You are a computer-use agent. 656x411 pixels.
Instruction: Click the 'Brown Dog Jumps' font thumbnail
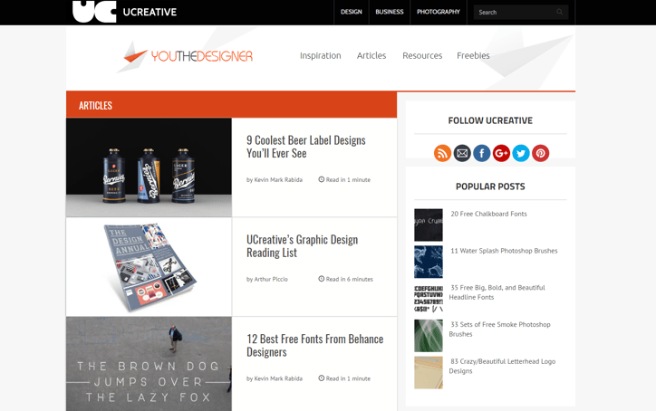[x=149, y=364]
